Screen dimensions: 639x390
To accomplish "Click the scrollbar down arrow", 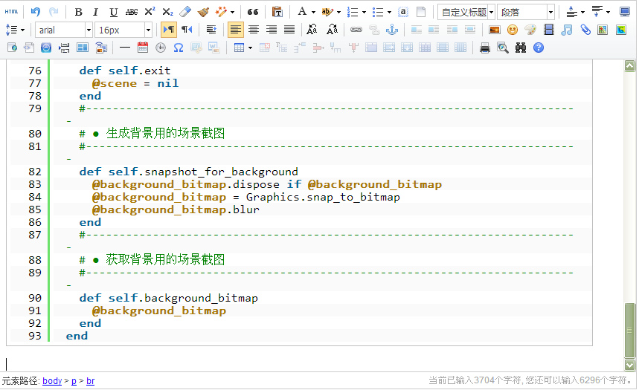I will click(x=629, y=364).
